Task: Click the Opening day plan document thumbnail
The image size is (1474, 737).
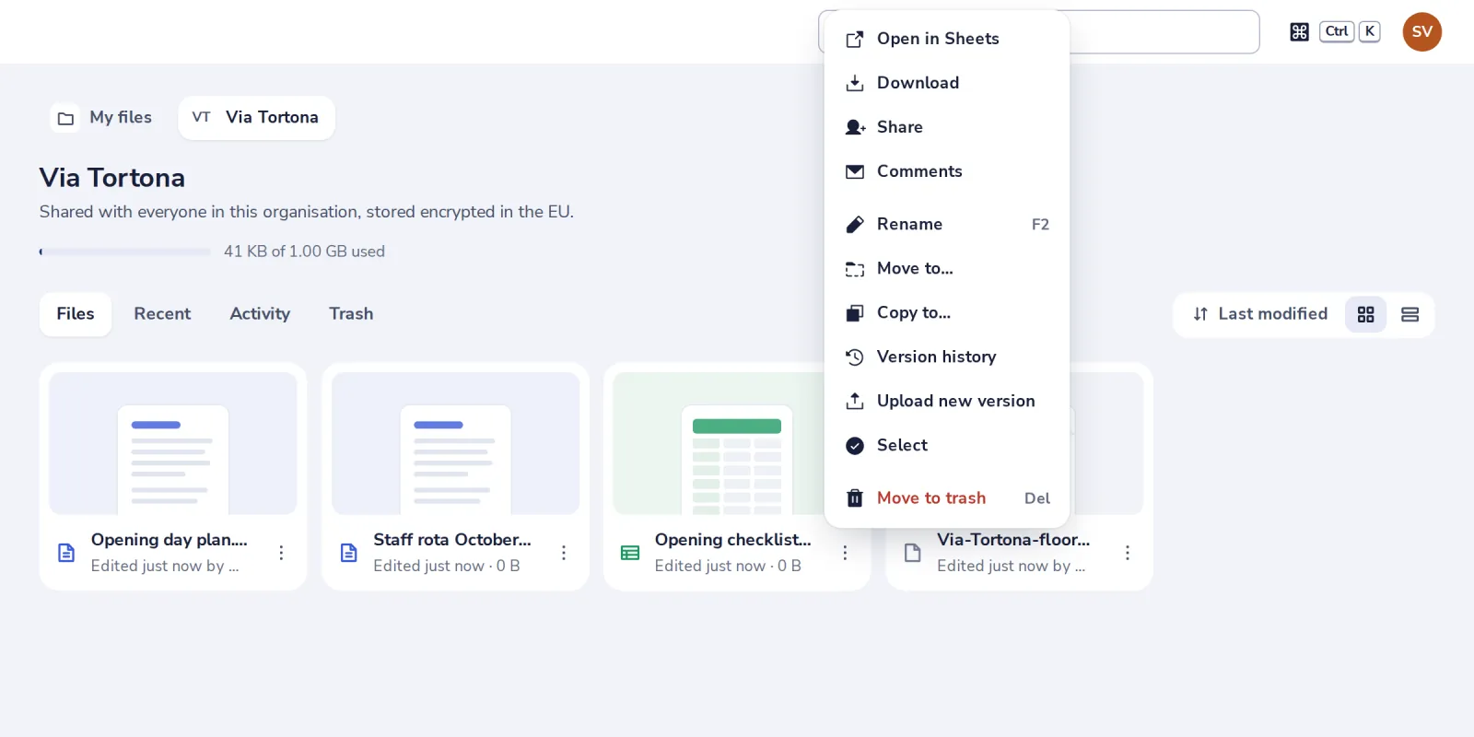Action: click(x=173, y=443)
